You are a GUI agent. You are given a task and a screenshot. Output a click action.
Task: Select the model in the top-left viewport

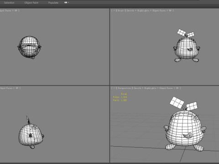tap(29, 47)
